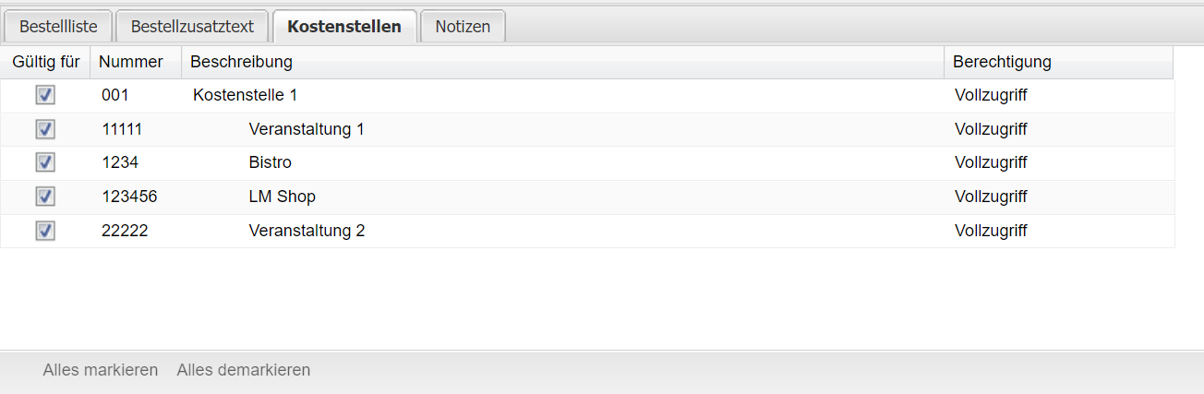The width and height of the screenshot is (1204, 394).
Task: Uncheck the Bistro row checkbox
Action: [45, 162]
